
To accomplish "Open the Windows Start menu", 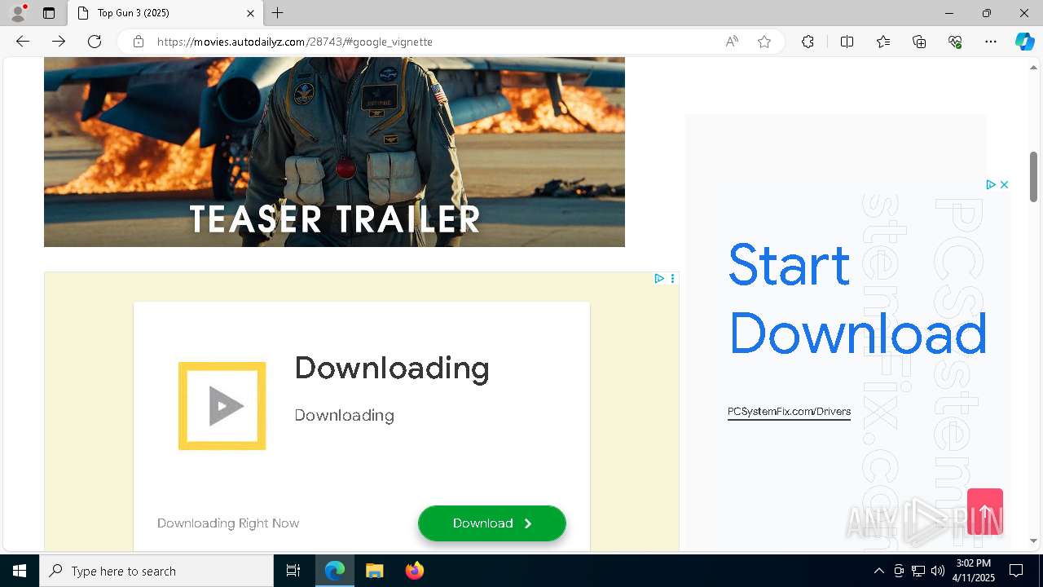I will tap(20, 571).
